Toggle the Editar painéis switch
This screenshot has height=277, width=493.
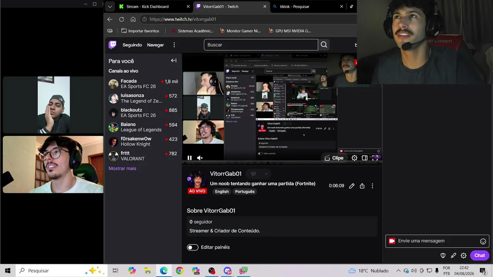pyautogui.click(x=193, y=247)
